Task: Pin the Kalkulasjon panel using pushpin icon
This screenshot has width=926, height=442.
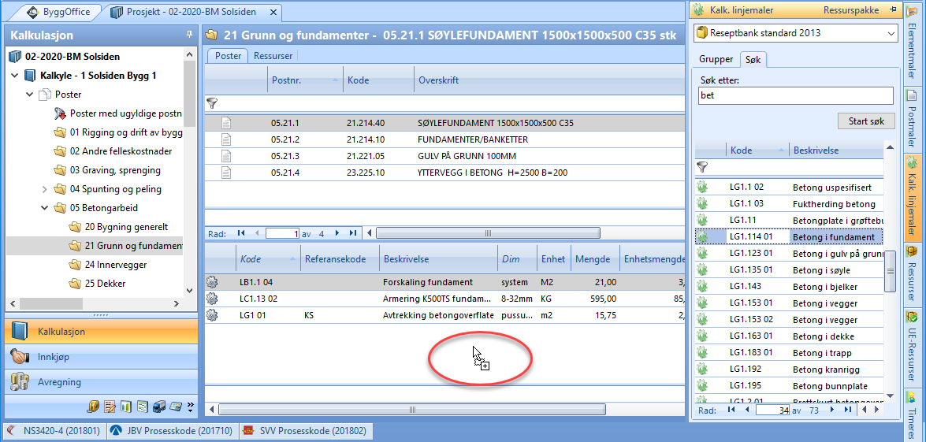Action: tap(189, 35)
